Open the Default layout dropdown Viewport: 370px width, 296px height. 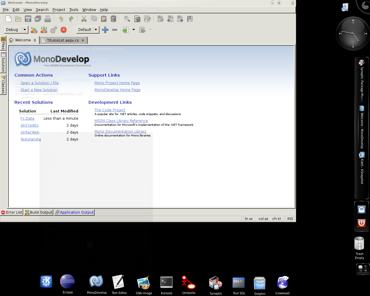pyautogui.click(x=88, y=30)
